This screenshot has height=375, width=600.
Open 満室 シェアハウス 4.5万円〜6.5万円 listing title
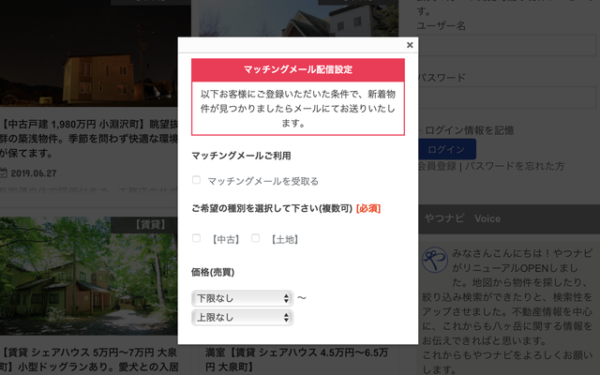[296, 360]
